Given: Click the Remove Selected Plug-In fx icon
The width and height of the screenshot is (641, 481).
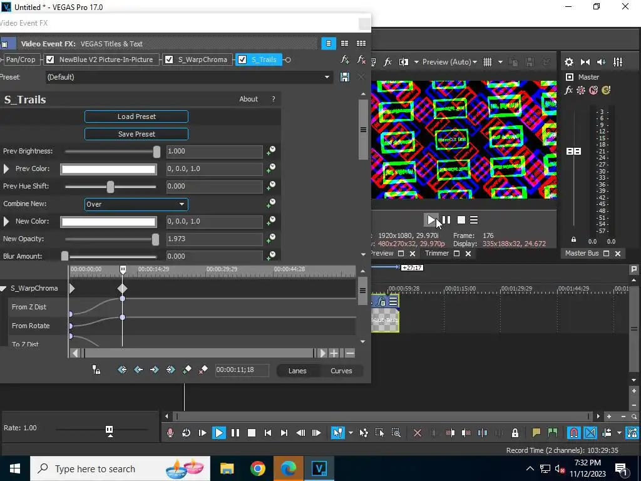Looking at the screenshot, I should click(x=361, y=59).
